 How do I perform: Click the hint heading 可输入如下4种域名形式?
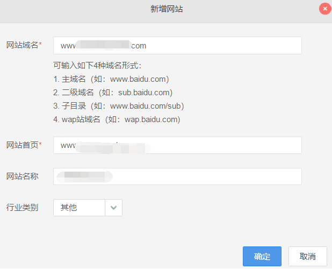(97, 66)
